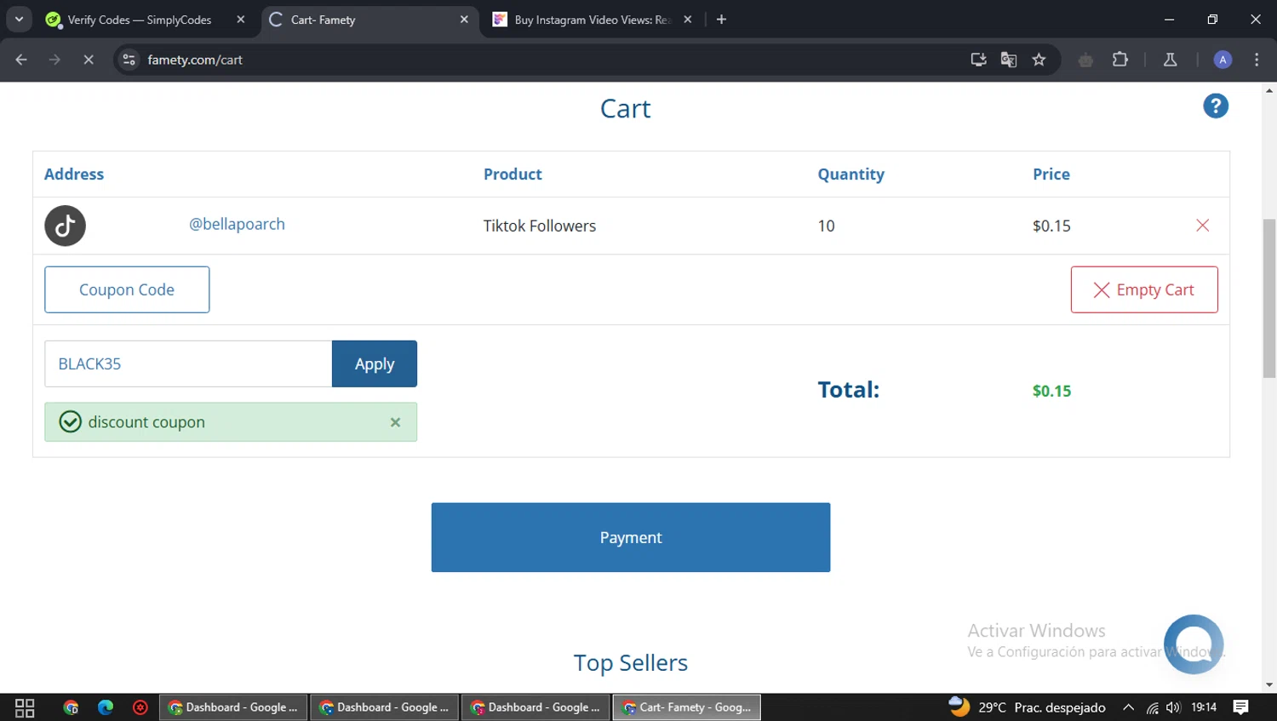Open the network icon in the system tray
The width and height of the screenshot is (1277, 721).
[x=1152, y=707]
